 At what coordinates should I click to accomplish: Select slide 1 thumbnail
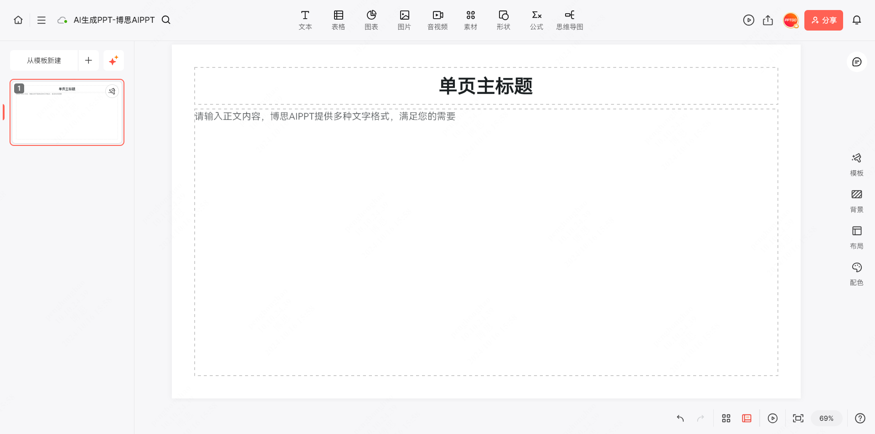tap(67, 113)
